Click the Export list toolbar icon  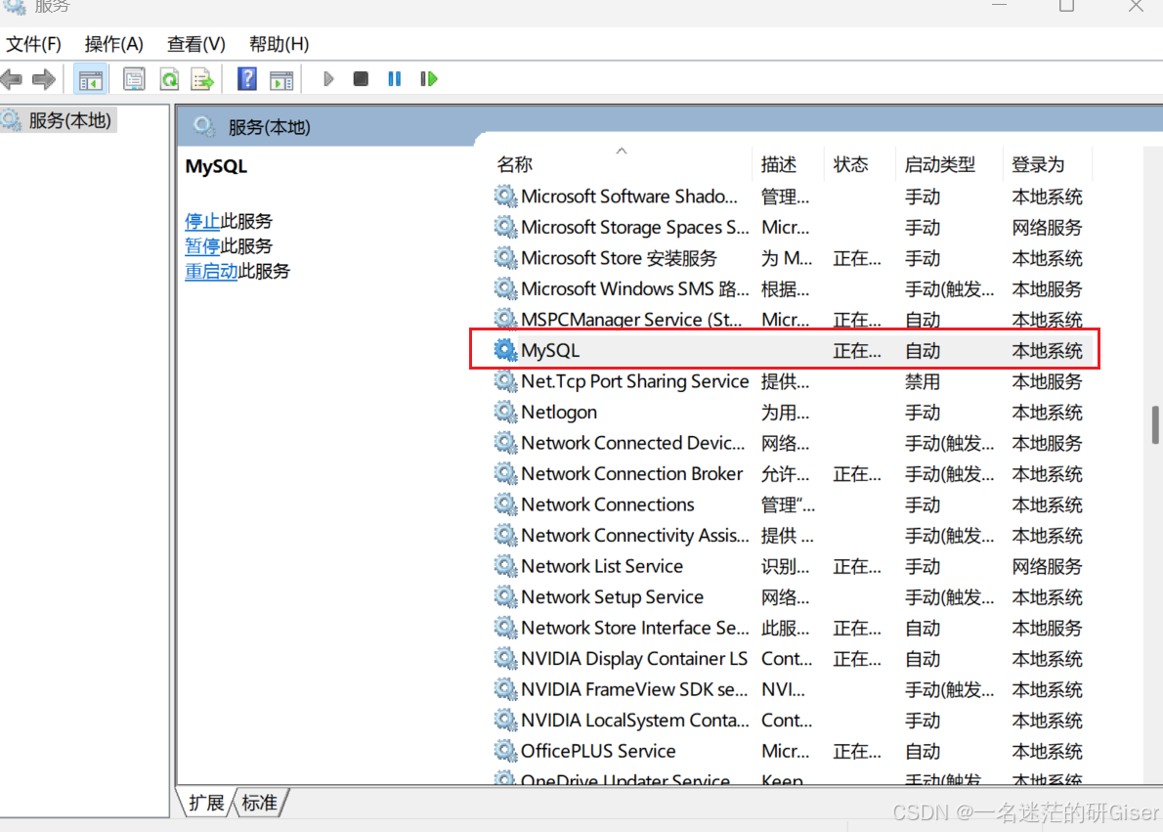pyautogui.click(x=202, y=78)
